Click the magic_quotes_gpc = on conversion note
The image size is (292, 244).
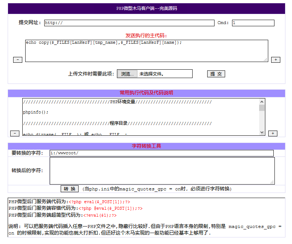coord(157,189)
